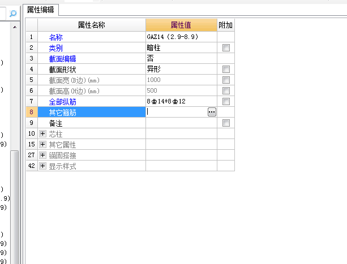Click the 其它箍筋 value input field
347x264 pixels.
point(177,112)
